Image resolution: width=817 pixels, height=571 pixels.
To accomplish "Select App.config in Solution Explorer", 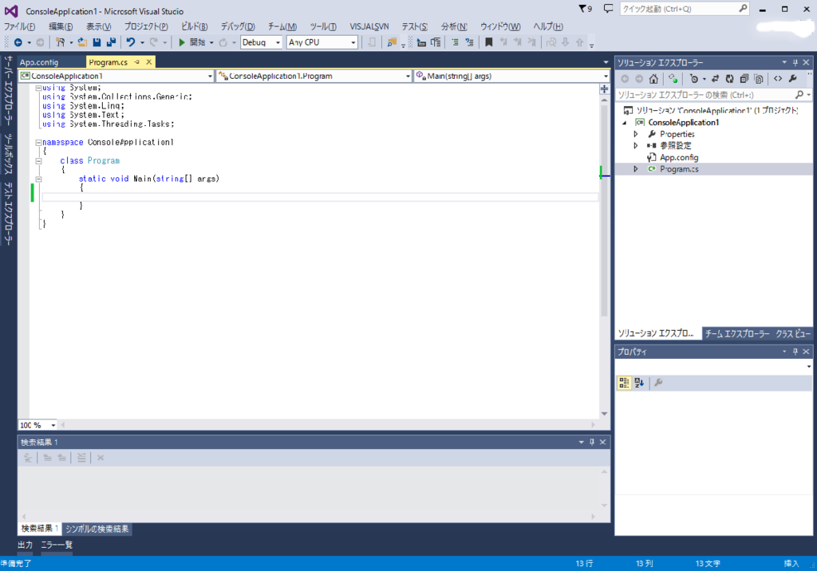I will coord(679,157).
